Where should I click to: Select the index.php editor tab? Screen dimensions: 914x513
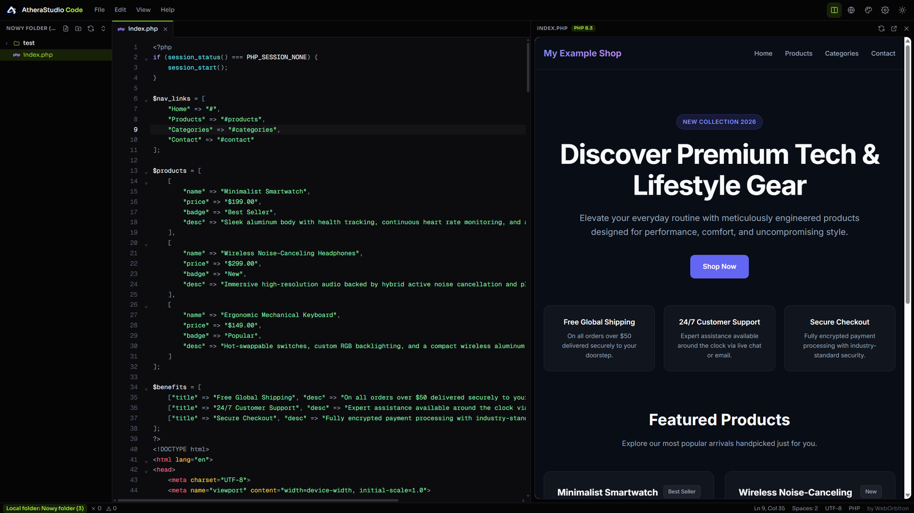coord(143,29)
